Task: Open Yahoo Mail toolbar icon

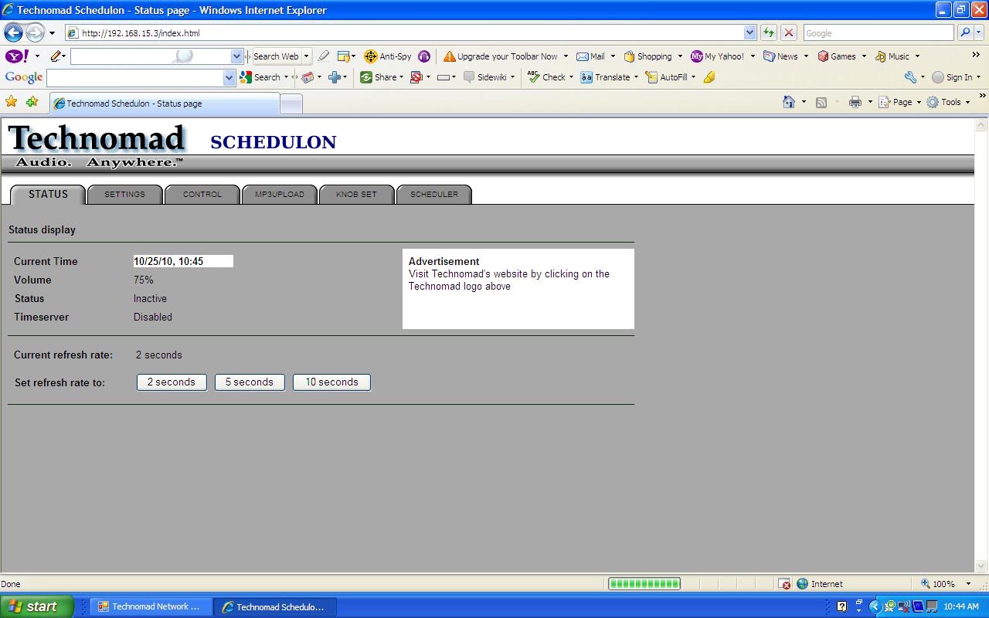Action: [x=591, y=56]
